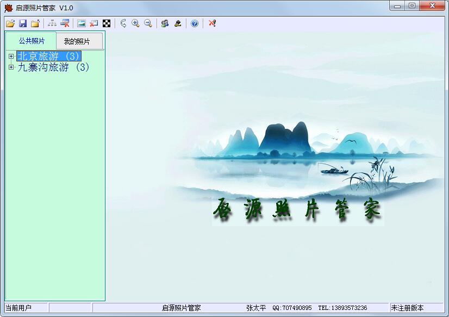This screenshot has width=449, height=317.
Task: Expand the 北京旅游 tree node
Action: (11, 56)
